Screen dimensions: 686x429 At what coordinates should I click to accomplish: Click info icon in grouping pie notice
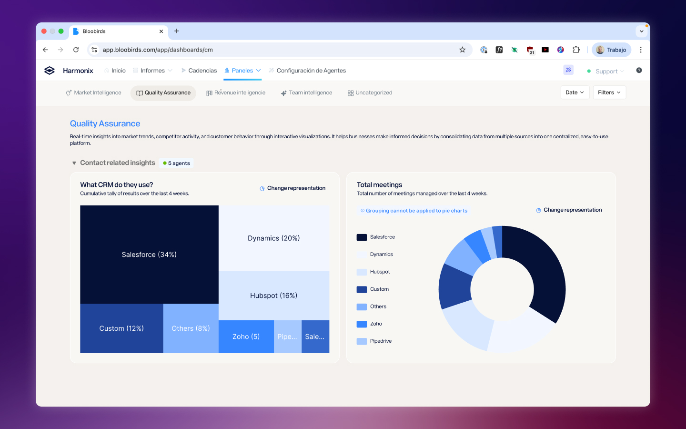pos(363,211)
